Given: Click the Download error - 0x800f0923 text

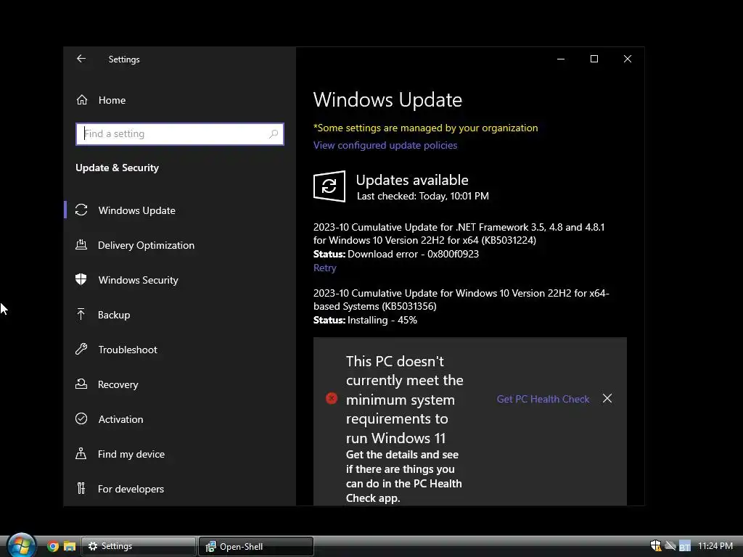Looking at the screenshot, I should 413,254.
